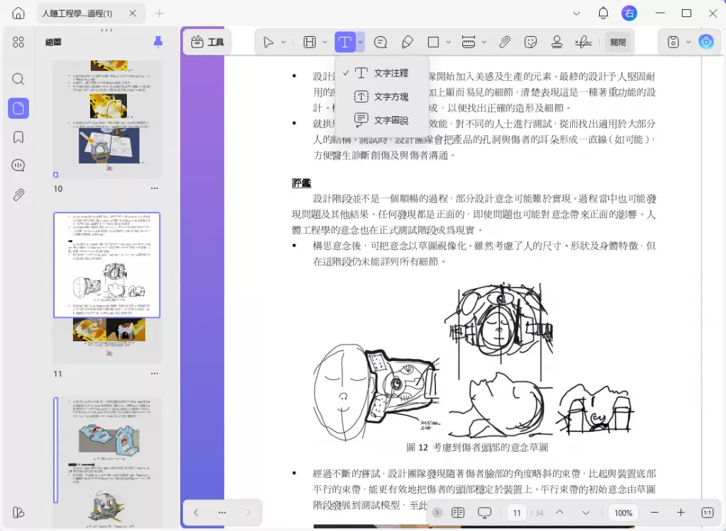Click the layers icon at sidebar bottom
Image resolution: width=726 pixels, height=531 pixels.
18,512
